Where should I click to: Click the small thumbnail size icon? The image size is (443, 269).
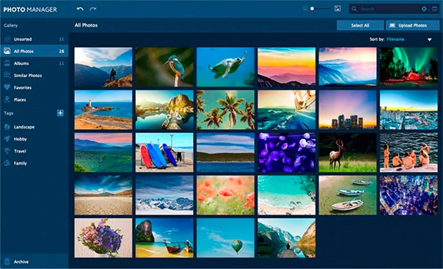(x=305, y=9)
